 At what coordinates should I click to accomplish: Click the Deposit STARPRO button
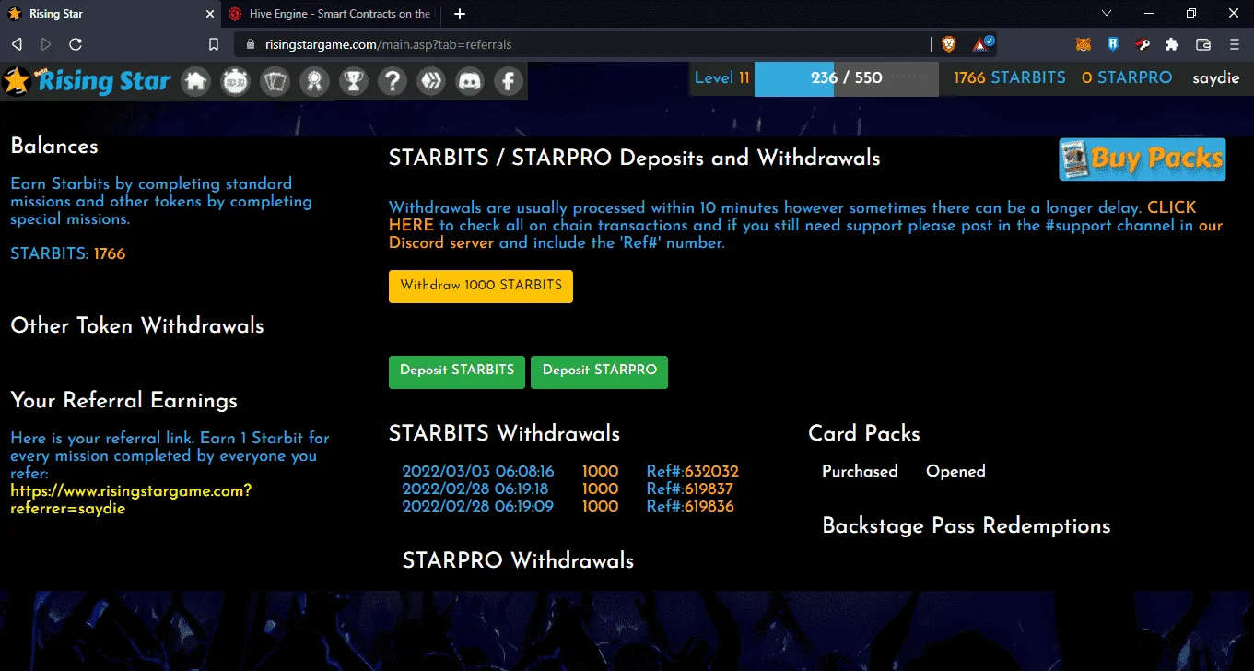coord(600,371)
